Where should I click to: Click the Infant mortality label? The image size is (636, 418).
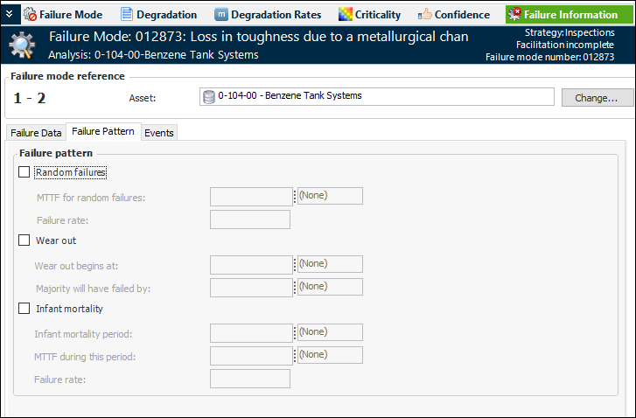[69, 309]
